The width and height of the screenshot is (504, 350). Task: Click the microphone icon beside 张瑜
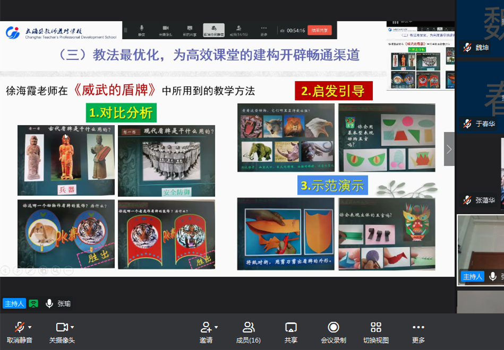click(x=49, y=303)
